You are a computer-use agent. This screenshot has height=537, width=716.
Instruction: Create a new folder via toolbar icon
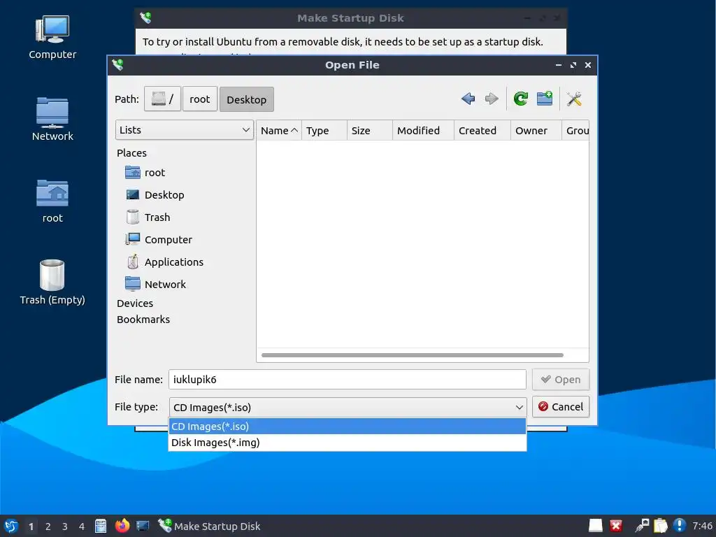pos(544,99)
